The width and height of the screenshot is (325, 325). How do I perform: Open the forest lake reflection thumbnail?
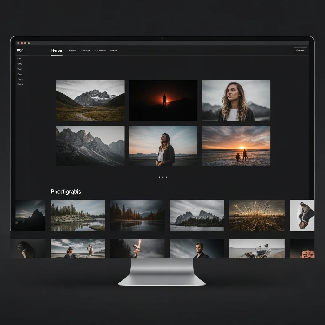(78, 216)
